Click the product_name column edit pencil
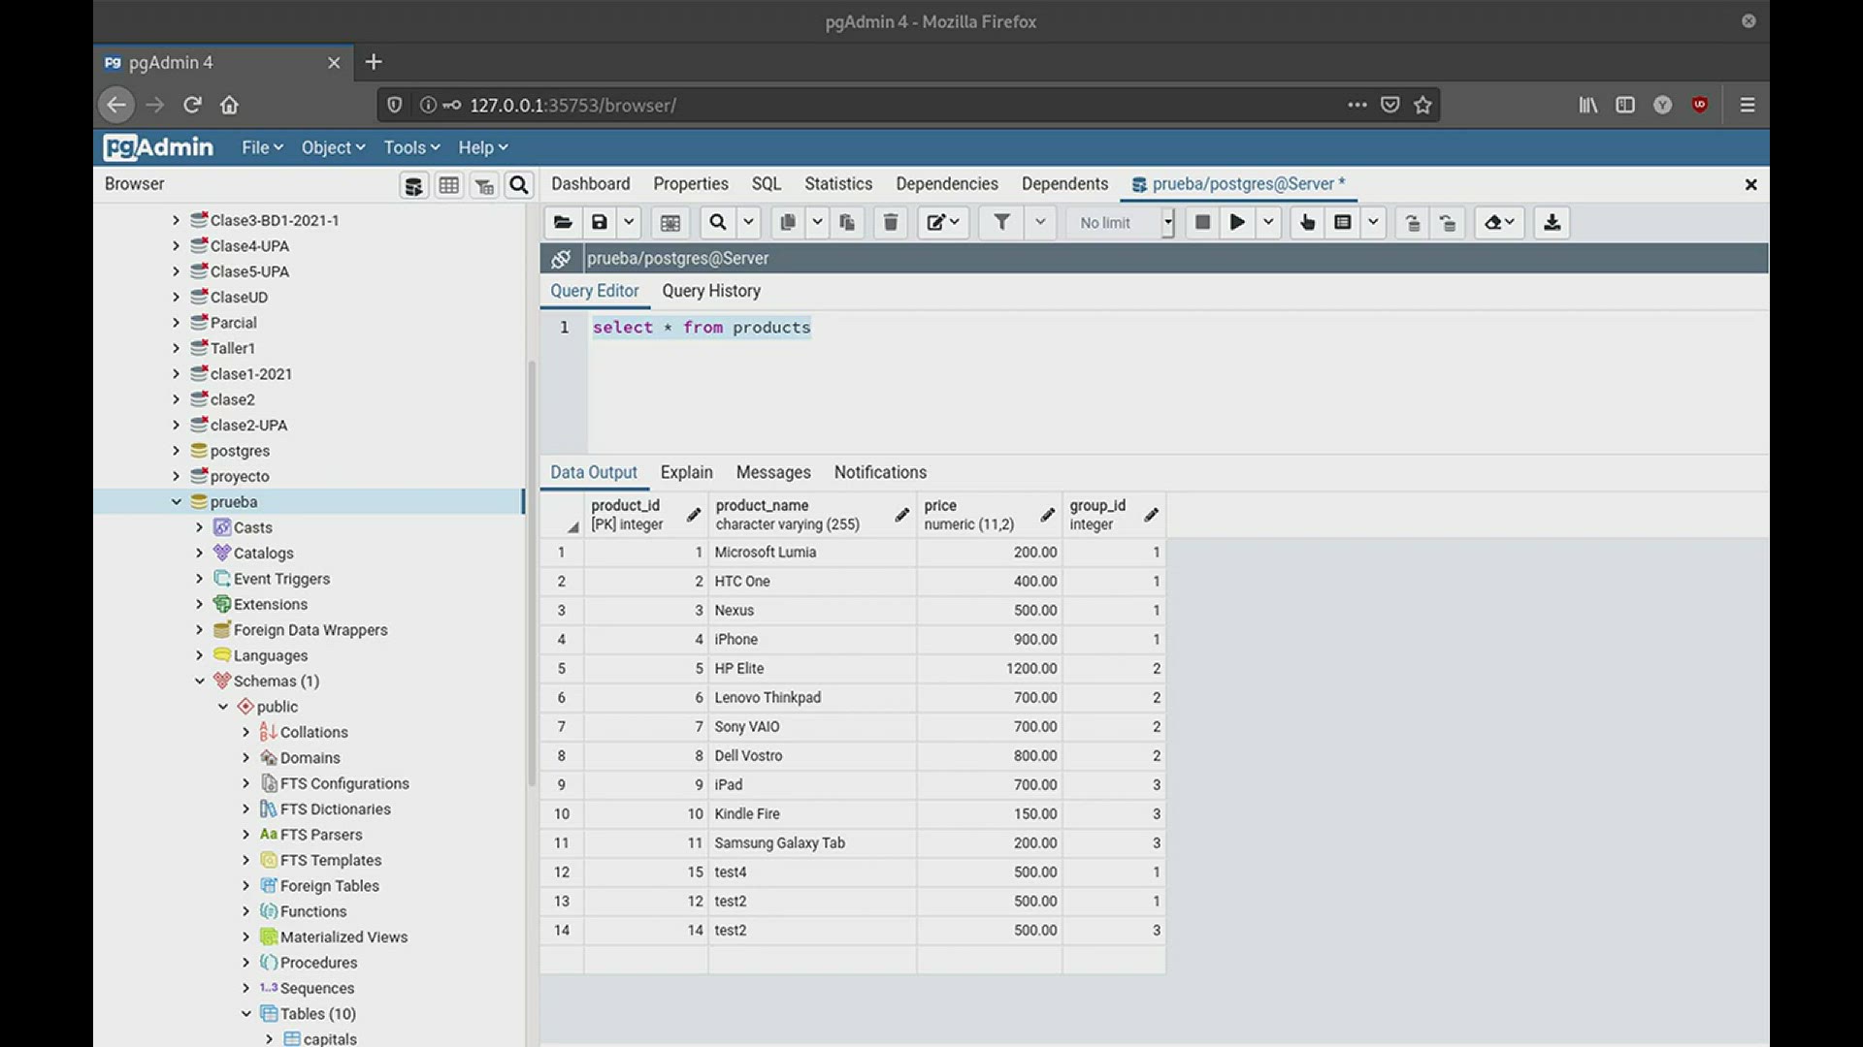This screenshot has width=1863, height=1047. [x=901, y=515]
